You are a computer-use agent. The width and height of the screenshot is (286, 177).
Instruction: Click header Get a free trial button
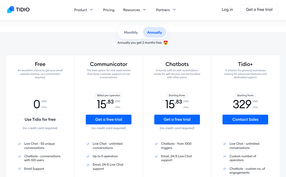(259, 9)
